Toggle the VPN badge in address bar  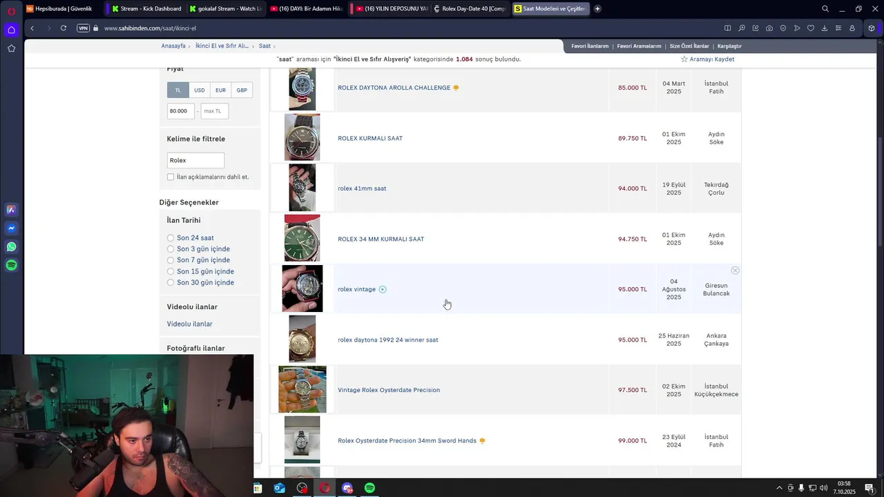pyautogui.click(x=83, y=28)
